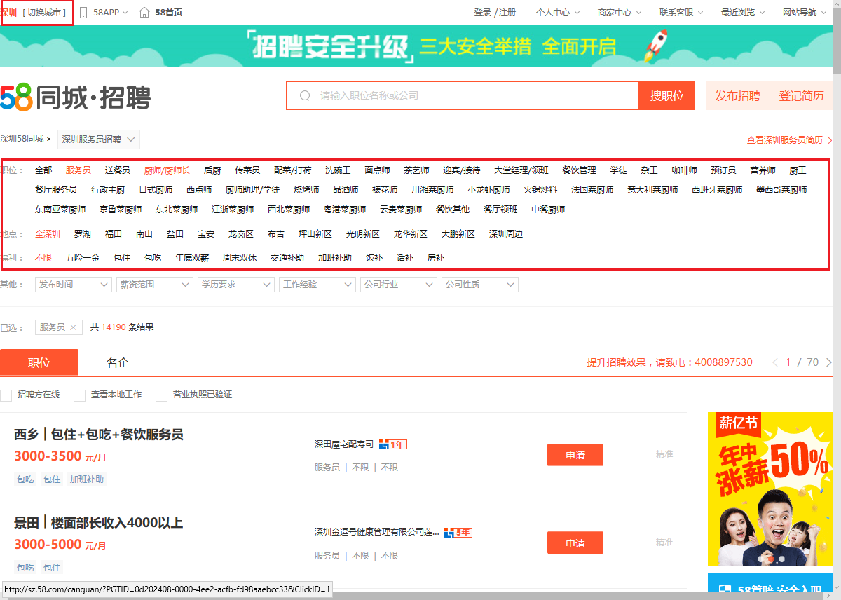Expand the 网站导航 menu
Viewport: 841px width, 600px height.
click(x=805, y=13)
